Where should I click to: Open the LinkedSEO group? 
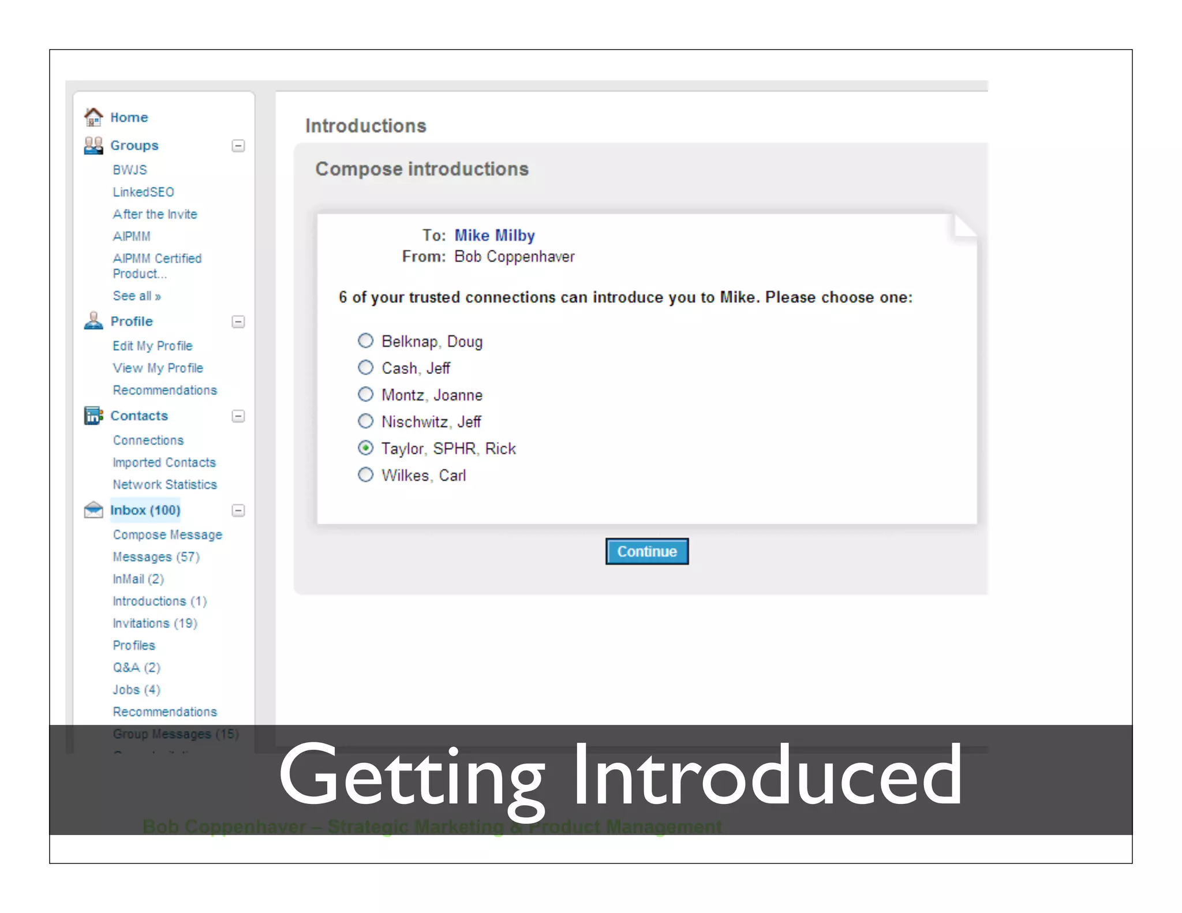[x=143, y=192]
